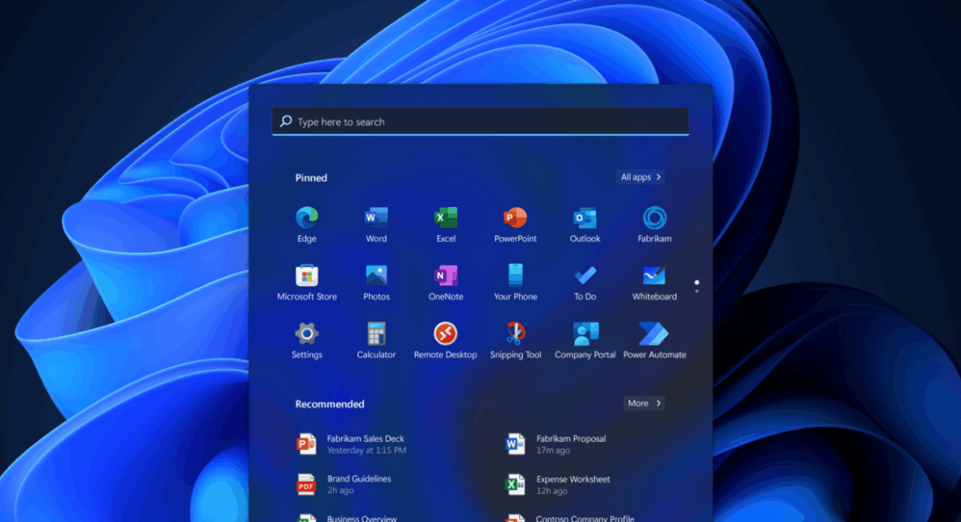Launch Word from the pinned grid
This screenshot has width=961, height=522.
point(376,225)
